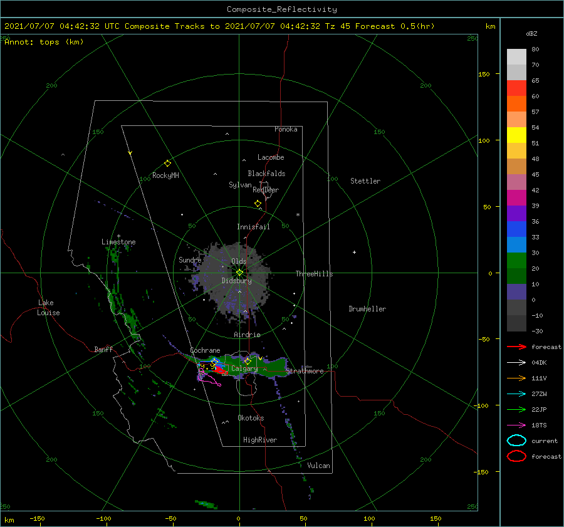Image resolution: width=564 pixels, height=527 pixels.
Task: Click the yellow diamond marker below RedDeer
Action: point(258,203)
